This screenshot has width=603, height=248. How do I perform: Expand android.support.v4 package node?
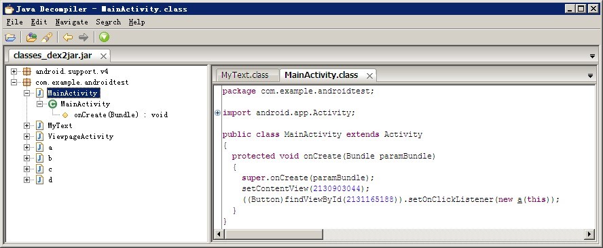(14, 71)
